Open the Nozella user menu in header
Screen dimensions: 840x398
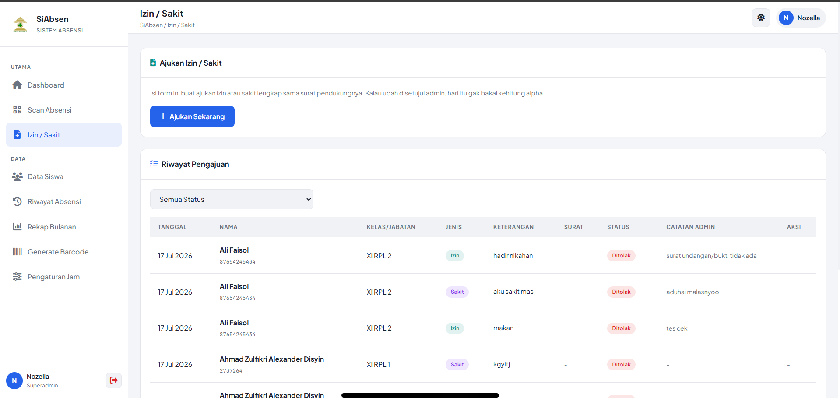801,18
